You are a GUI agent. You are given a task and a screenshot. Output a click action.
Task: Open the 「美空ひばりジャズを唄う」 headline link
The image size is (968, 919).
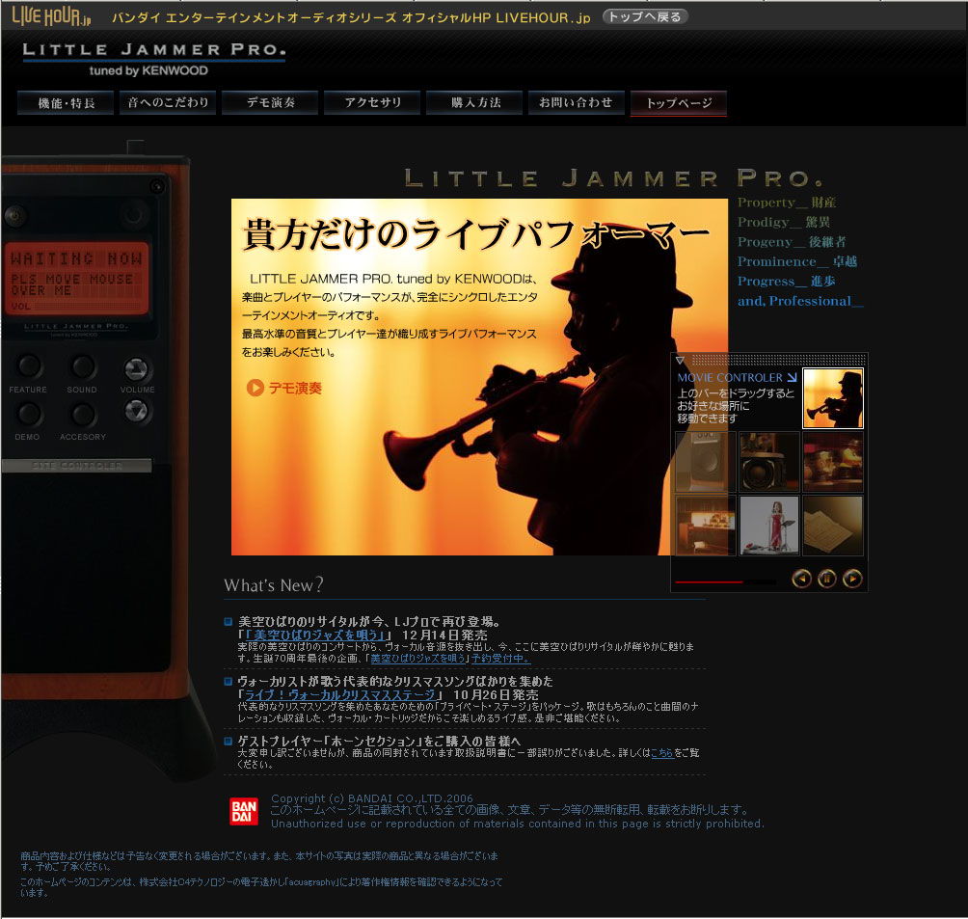tap(315, 635)
